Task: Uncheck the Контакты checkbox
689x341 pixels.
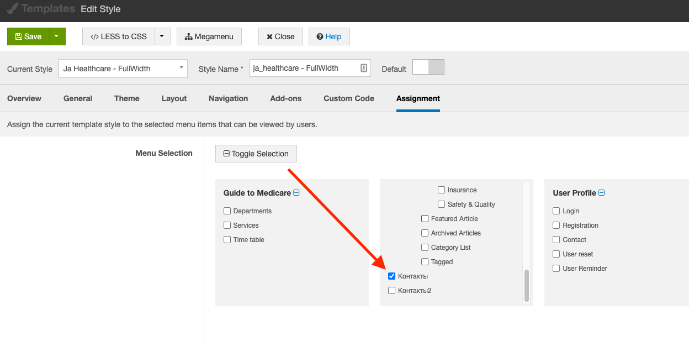Action: click(x=392, y=276)
